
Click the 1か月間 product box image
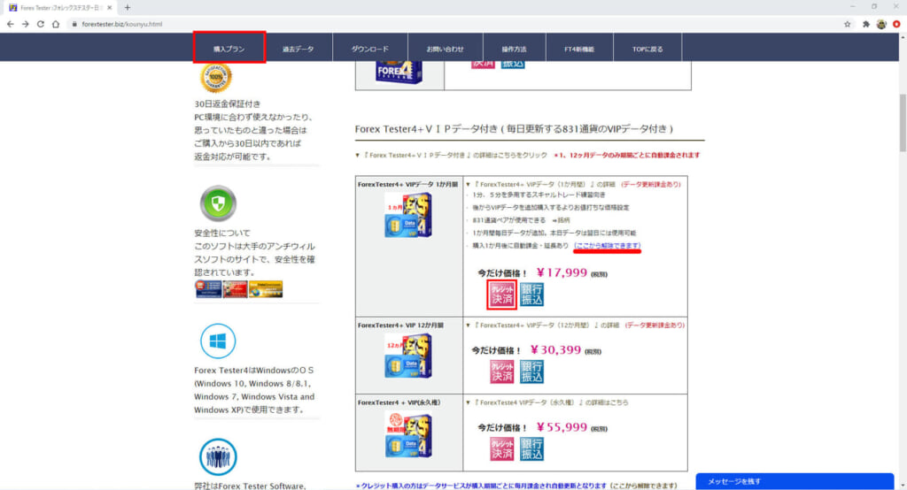408,215
